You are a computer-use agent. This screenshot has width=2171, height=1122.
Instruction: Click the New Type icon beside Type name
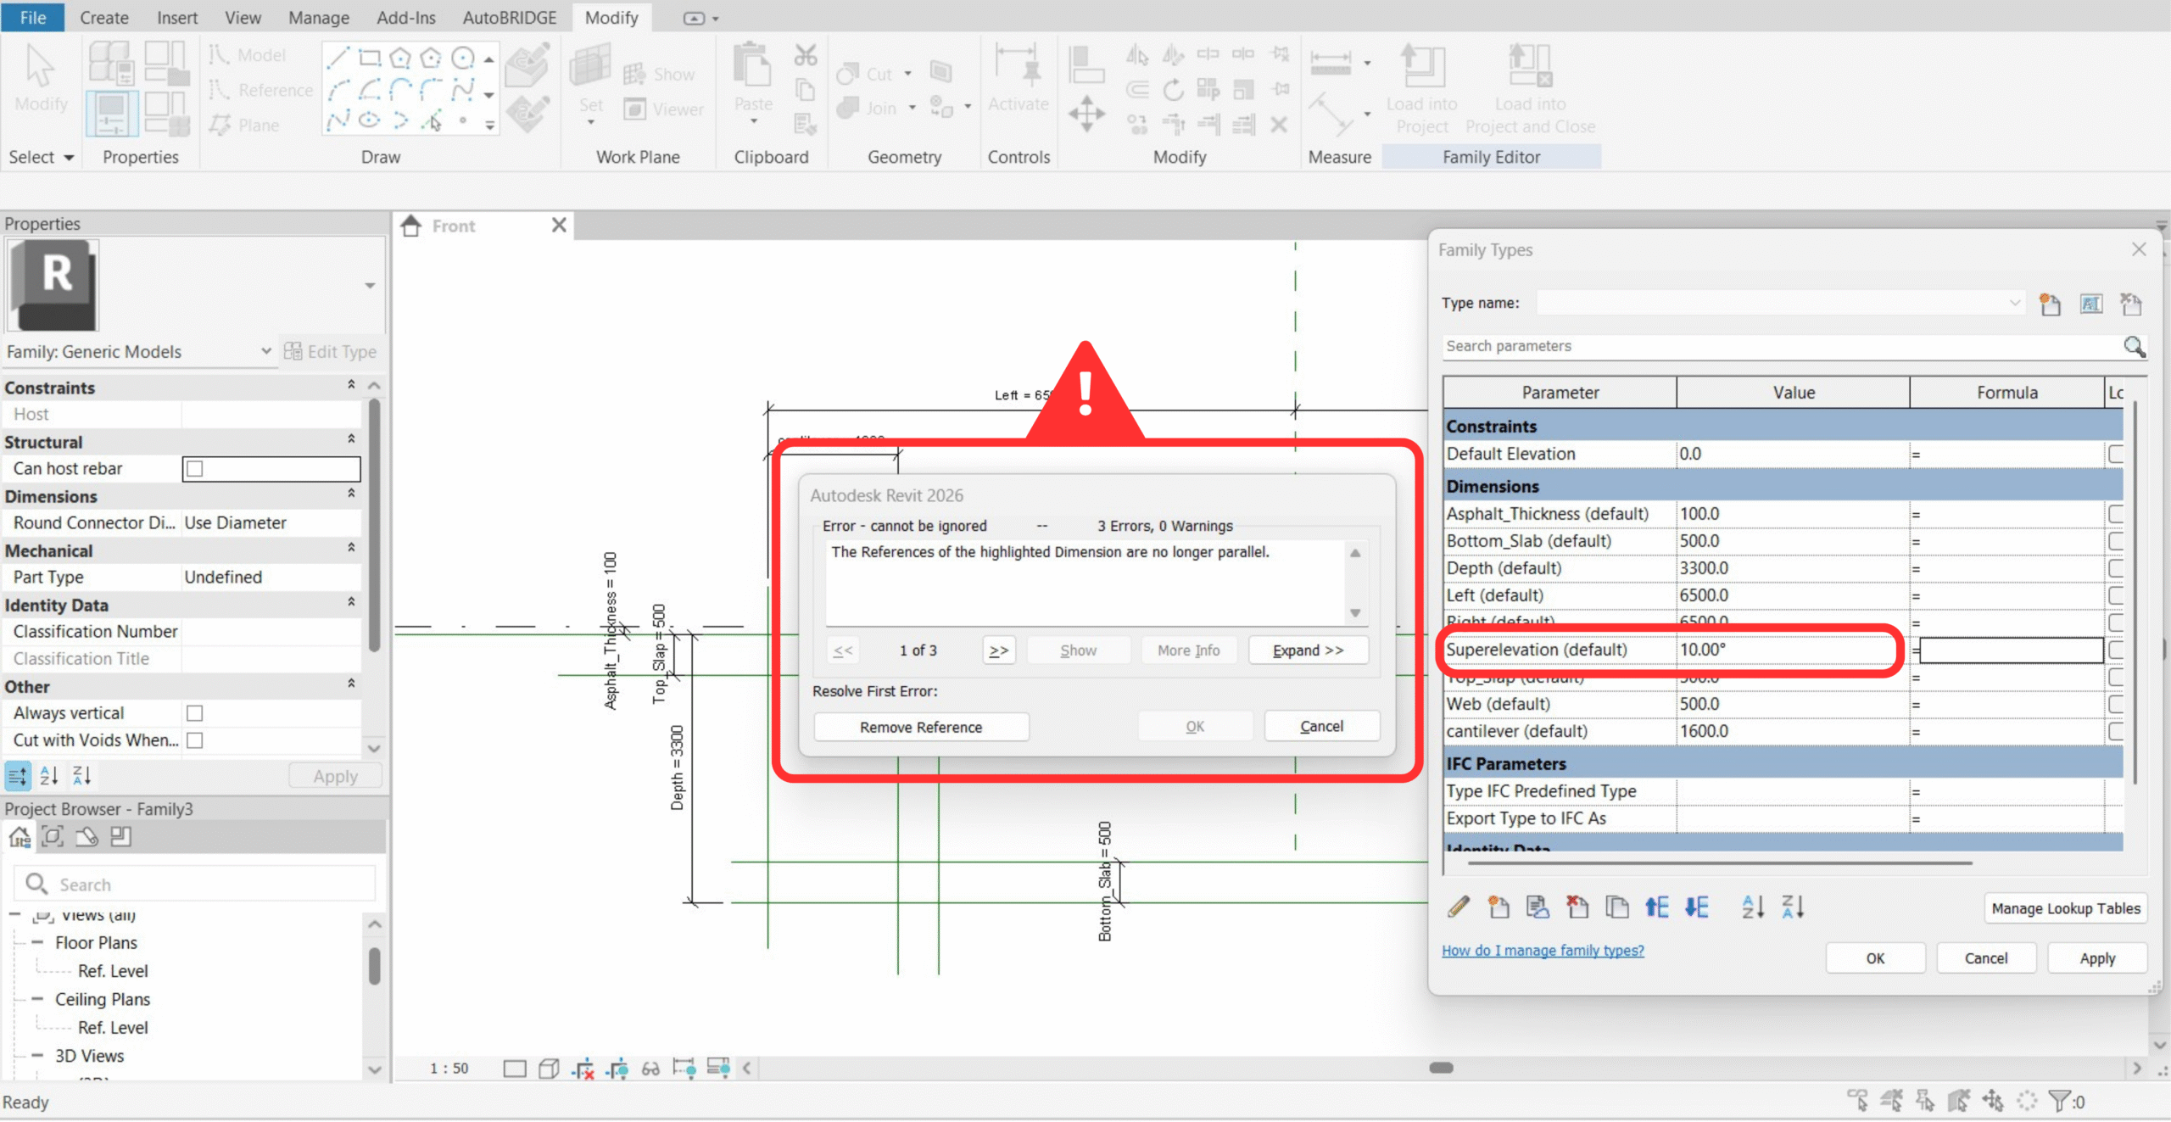(2050, 304)
